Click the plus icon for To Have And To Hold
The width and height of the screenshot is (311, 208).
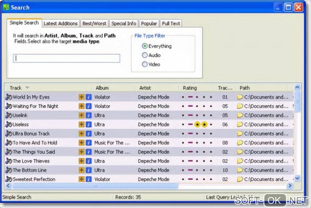click(x=81, y=143)
